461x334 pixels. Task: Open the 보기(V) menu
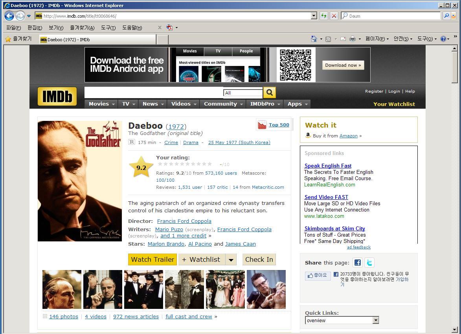56,27
